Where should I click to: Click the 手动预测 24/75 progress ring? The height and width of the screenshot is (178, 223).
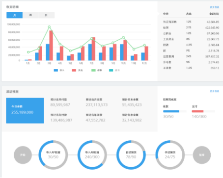click(170, 155)
